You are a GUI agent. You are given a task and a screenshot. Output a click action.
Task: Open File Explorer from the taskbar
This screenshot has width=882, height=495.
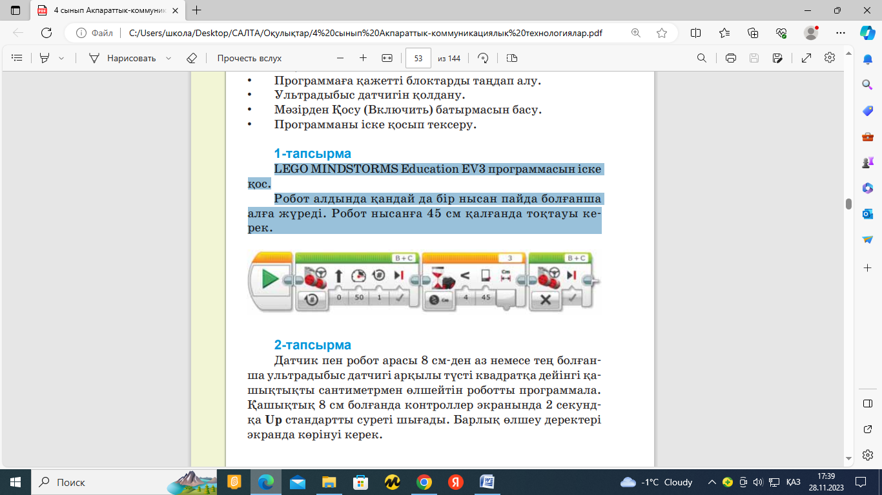click(329, 482)
